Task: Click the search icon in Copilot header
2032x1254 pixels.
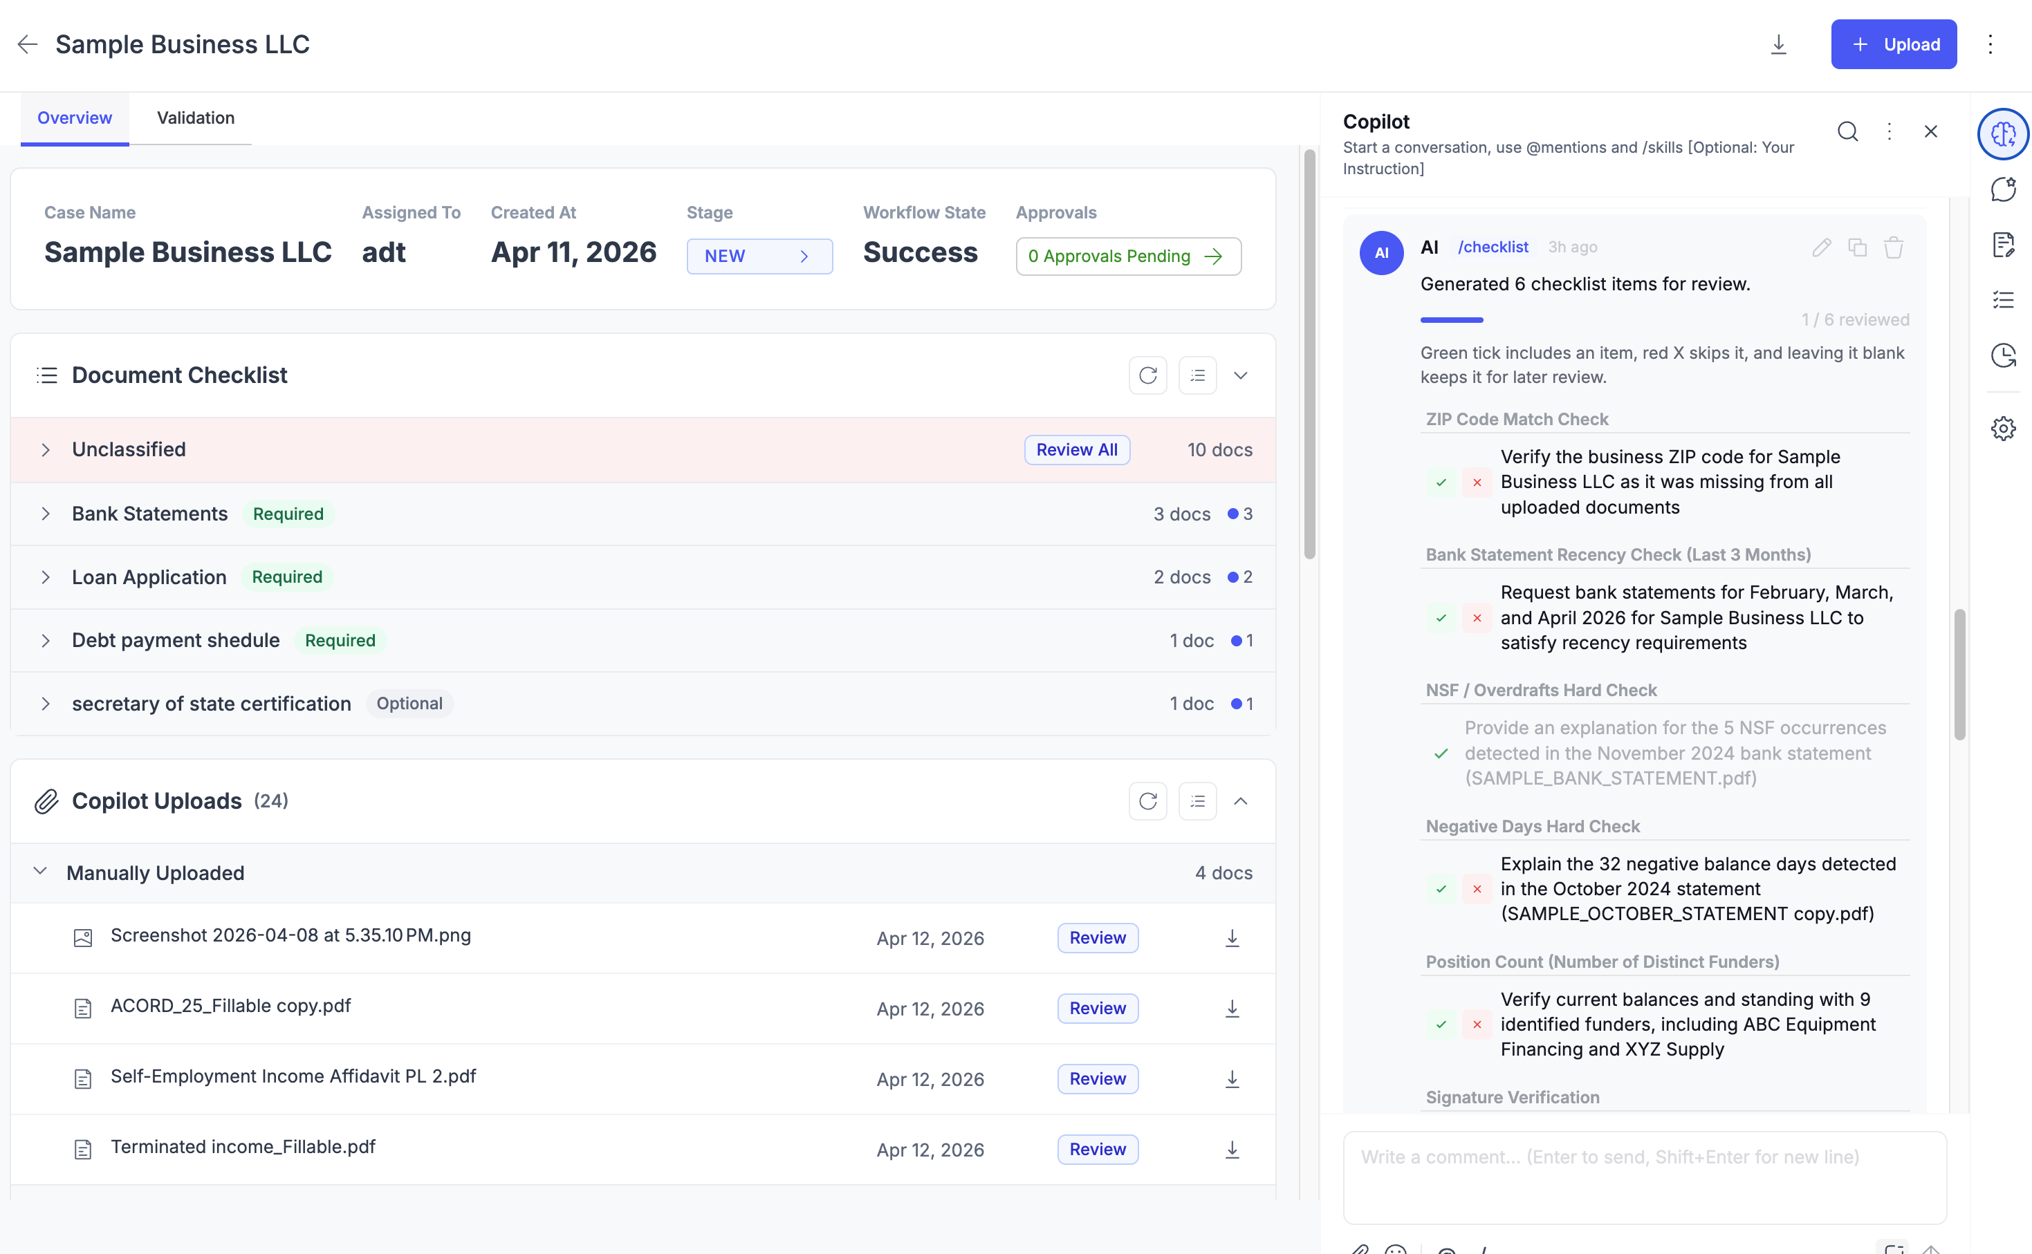Action: [x=1847, y=132]
